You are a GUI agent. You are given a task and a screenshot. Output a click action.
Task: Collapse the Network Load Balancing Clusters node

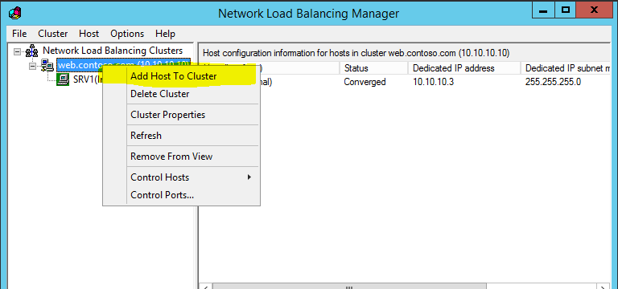pyautogui.click(x=17, y=51)
